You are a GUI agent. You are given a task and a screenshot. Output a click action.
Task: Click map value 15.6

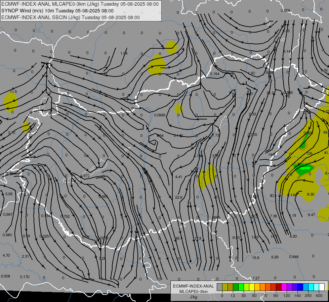tap(255, 258)
